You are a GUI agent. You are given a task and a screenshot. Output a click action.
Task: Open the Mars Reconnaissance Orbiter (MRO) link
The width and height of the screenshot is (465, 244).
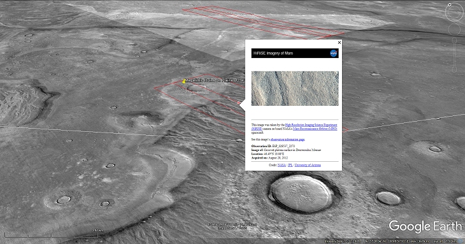(315, 129)
